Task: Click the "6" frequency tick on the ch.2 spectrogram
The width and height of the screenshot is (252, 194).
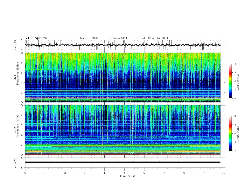Action: [x=22, y=125]
